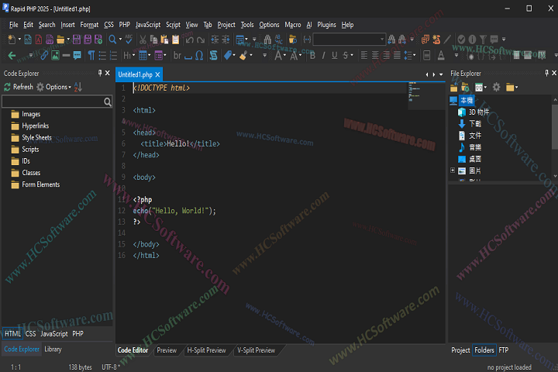Close the Untitled1.php tab

coord(157,74)
